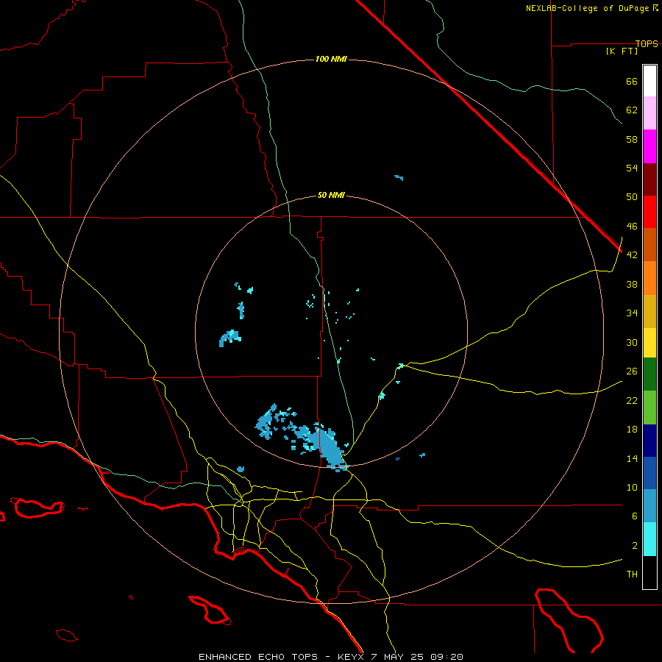Choose the burnt orange swatch between 46 and 42
This screenshot has height=662, width=662.
[649, 245]
